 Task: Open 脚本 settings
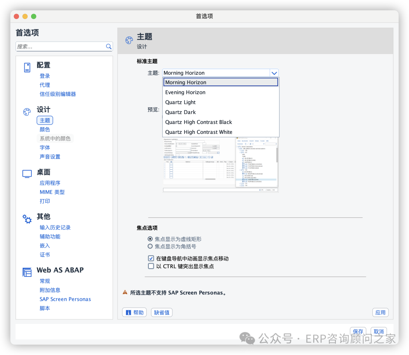point(45,308)
